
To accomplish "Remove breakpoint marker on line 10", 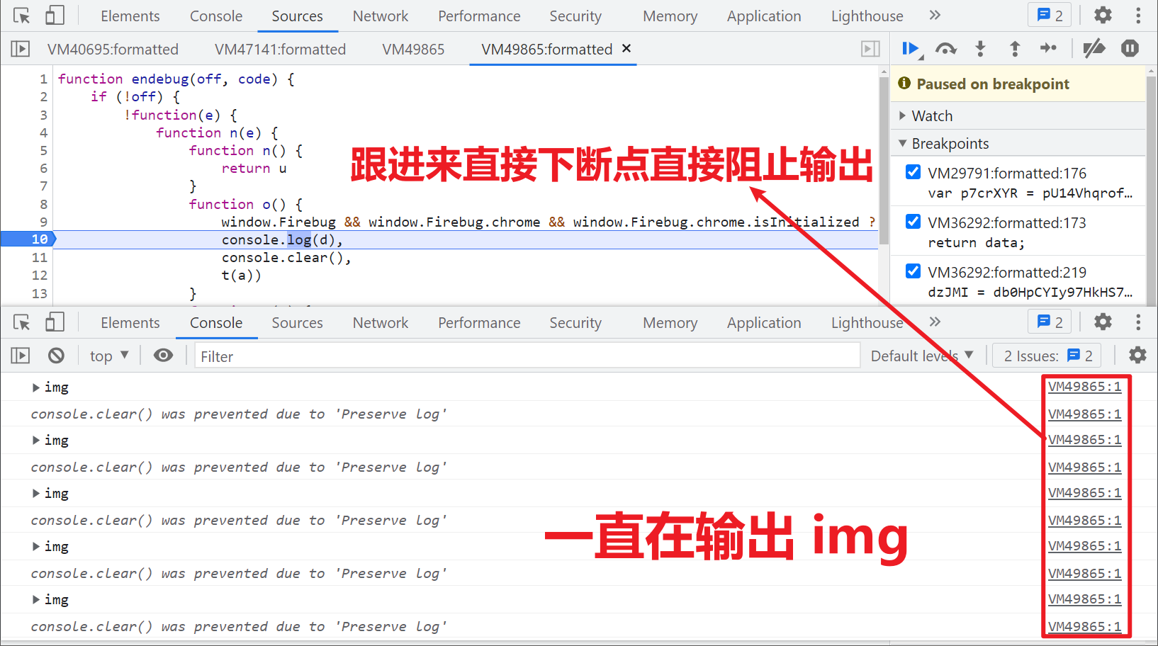I will click(28, 239).
